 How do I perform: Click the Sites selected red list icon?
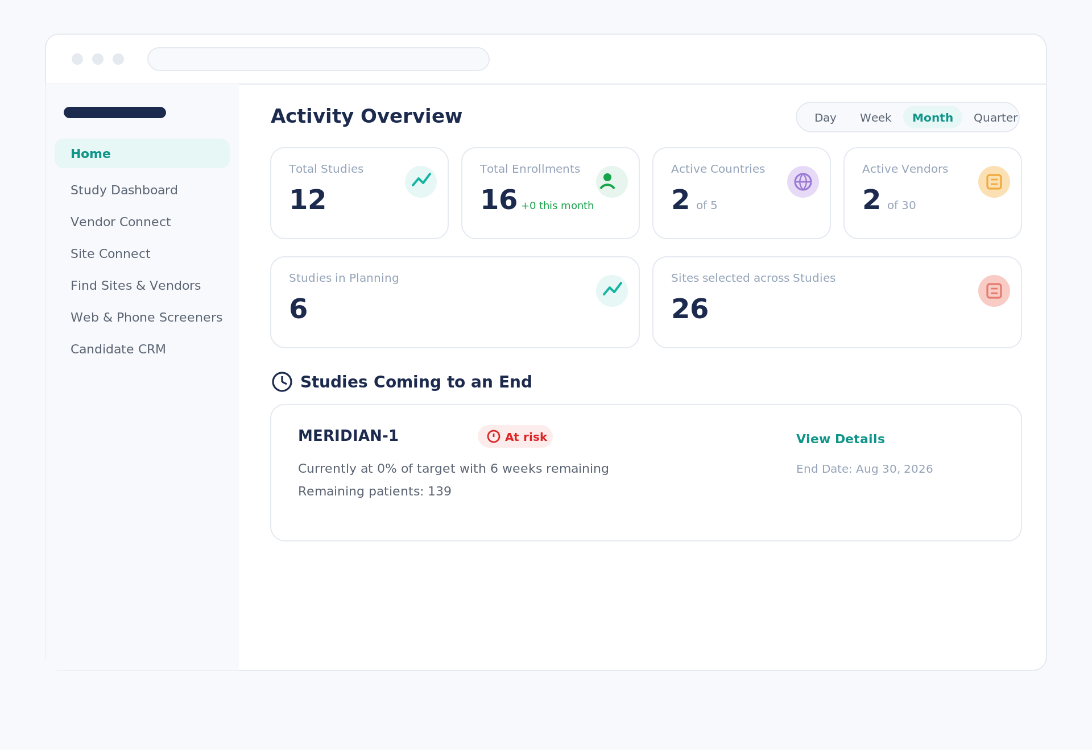[x=994, y=291]
